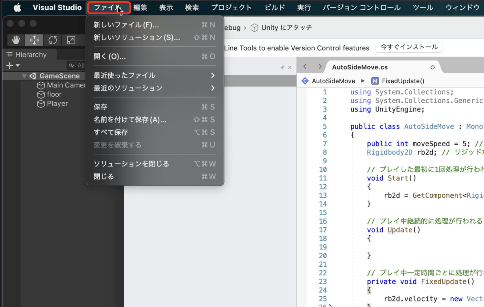Click the Player cube icon
This screenshot has width=484, height=307.
41,104
